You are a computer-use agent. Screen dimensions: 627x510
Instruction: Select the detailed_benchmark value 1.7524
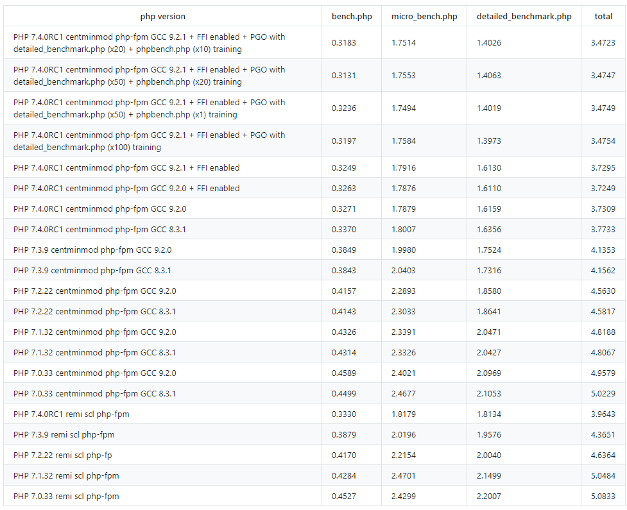488,250
